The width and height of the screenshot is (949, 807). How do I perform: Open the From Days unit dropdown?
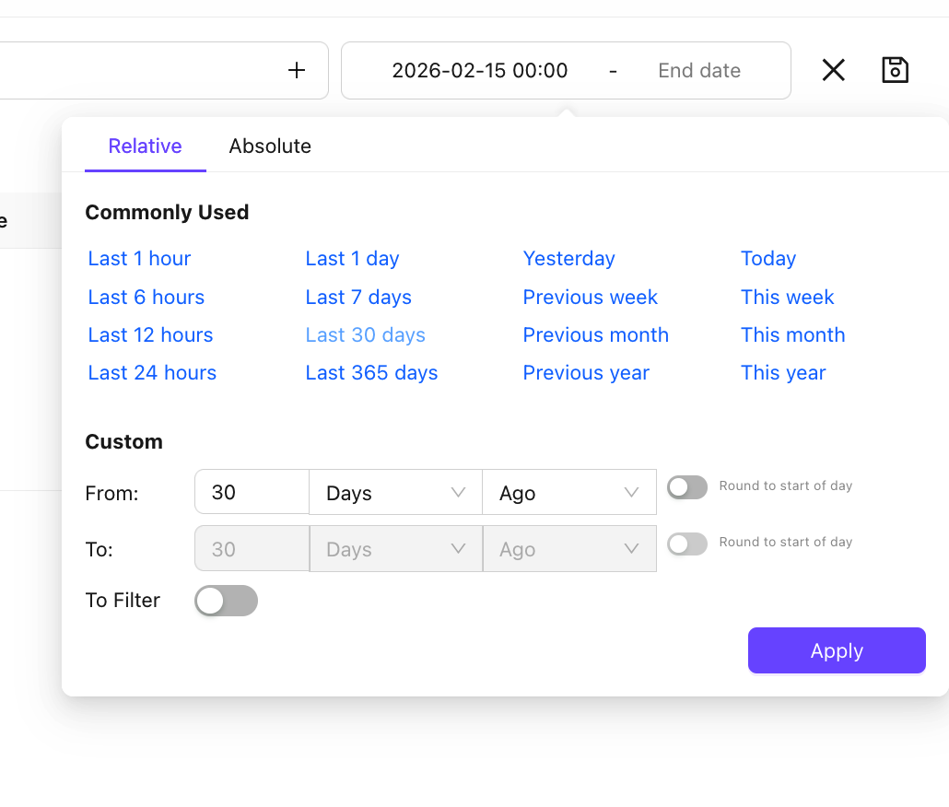pos(395,493)
